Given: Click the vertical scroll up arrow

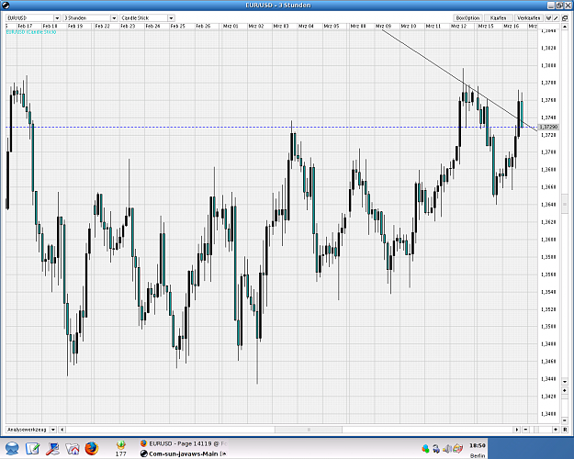Looking at the screenshot, I should pyautogui.click(x=565, y=28).
